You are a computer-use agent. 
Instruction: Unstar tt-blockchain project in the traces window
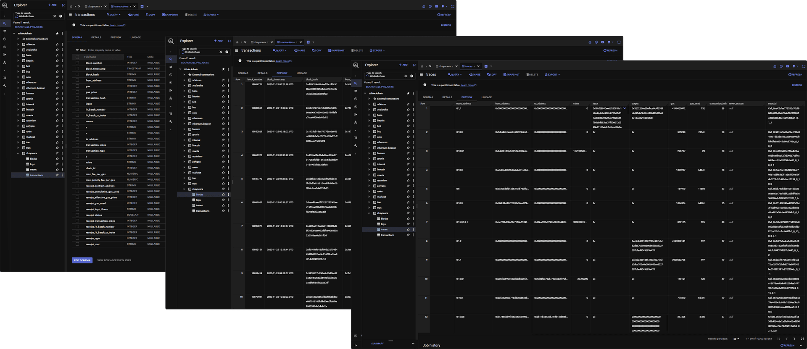click(x=408, y=93)
